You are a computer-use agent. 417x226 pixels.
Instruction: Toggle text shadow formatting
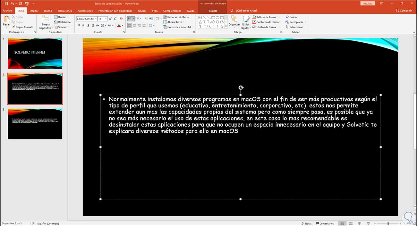[x=93, y=25]
